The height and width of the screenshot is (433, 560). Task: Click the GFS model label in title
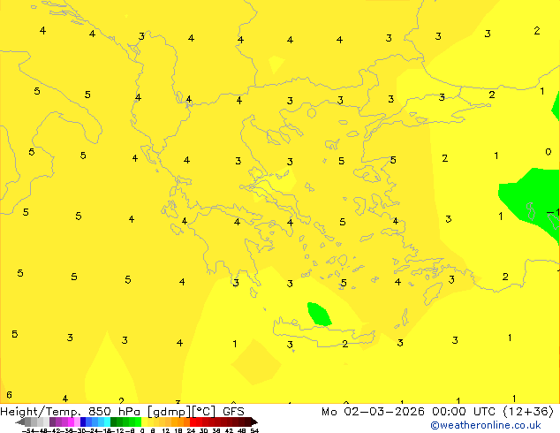[x=233, y=412]
